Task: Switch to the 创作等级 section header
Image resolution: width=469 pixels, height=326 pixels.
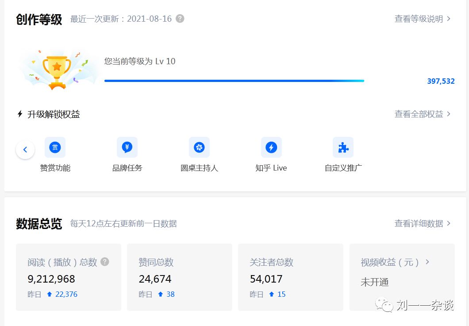Action: coord(39,19)
